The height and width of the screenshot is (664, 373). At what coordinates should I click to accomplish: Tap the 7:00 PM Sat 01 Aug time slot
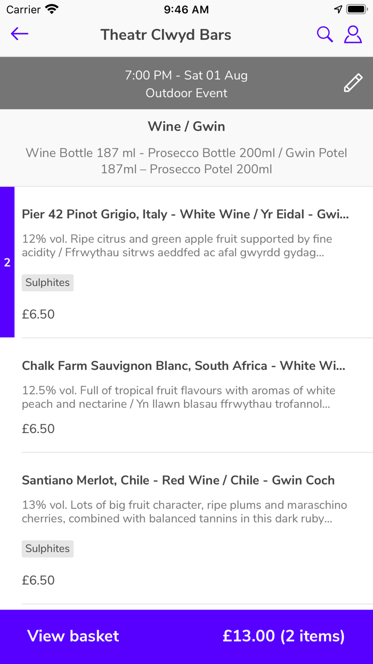(186, 75)
